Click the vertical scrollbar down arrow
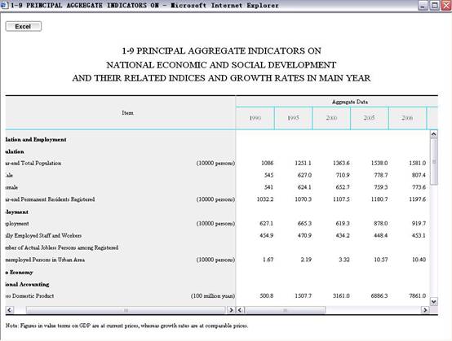Viewport: 452px width, 341px height. coord(433,301)
